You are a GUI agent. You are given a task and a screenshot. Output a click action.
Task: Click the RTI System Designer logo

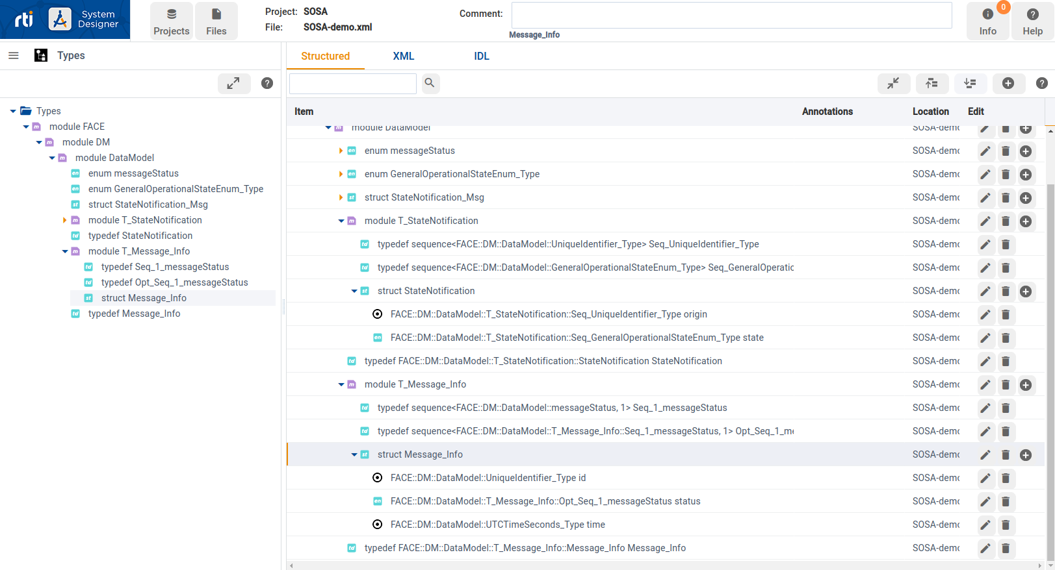tap(65, 19)
